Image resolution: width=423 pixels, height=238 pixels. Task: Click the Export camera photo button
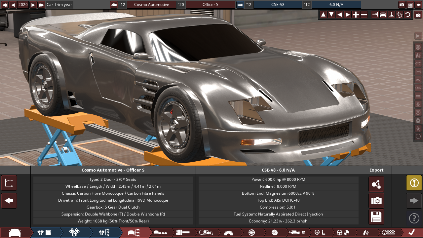point(376,201)
